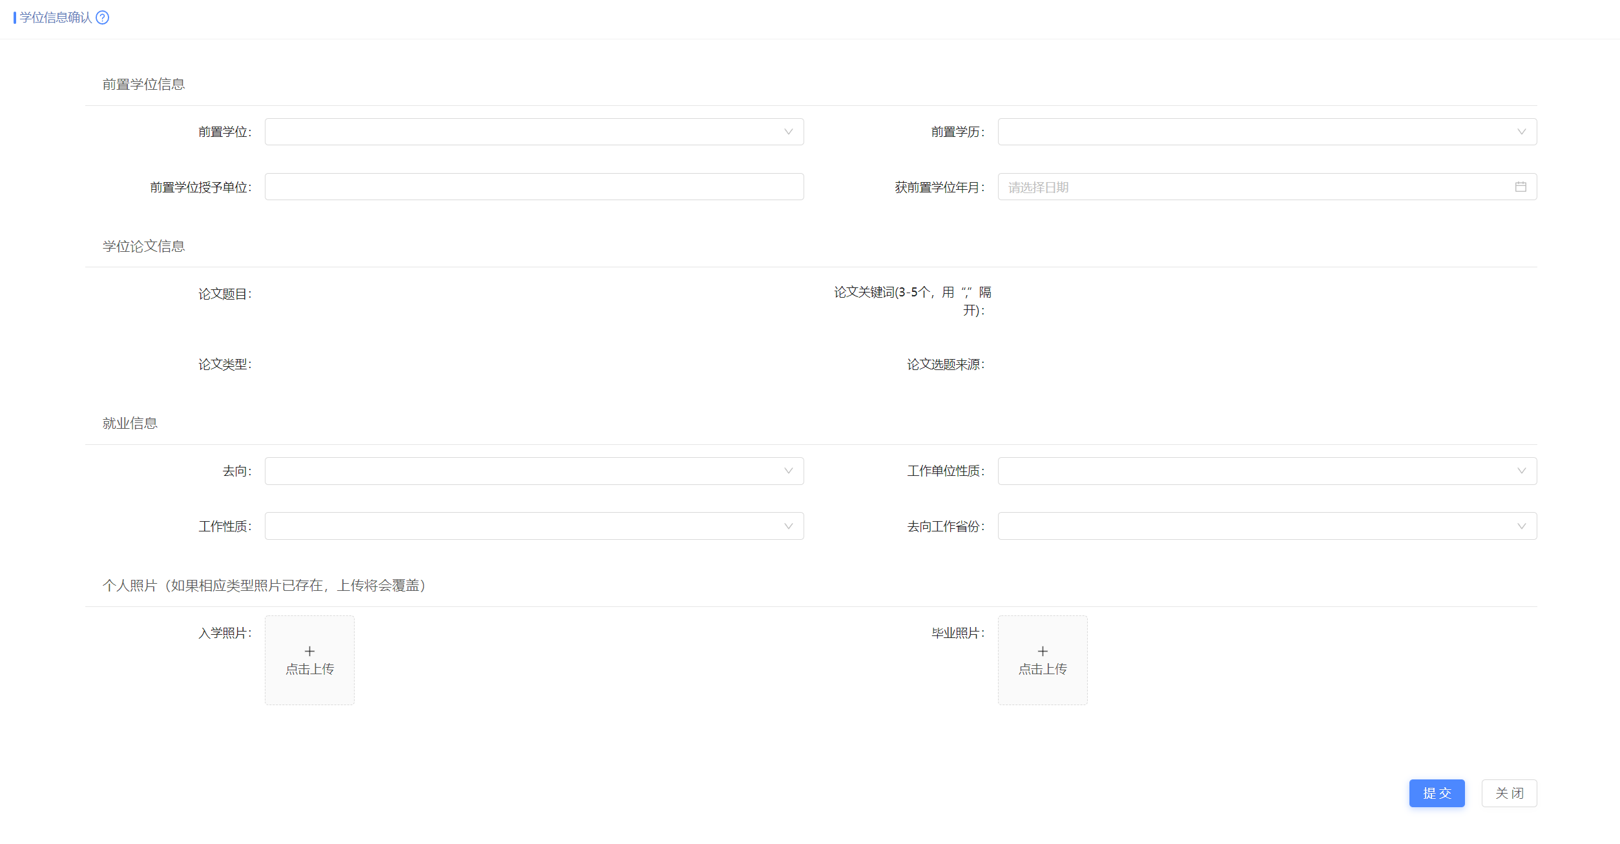Open the 前置学历 selection box
This screenshot has height=844, width=1620.
(1266, 132)
